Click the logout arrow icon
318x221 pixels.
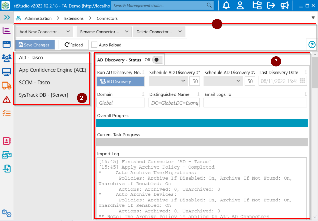tap(271, 6)
